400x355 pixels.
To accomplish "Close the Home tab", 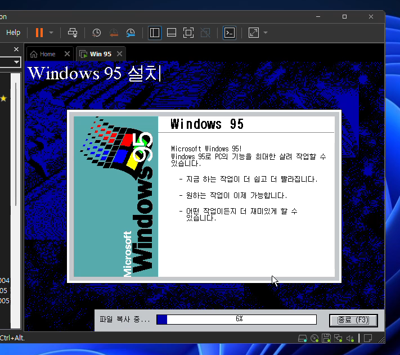I will pos(67,54).
